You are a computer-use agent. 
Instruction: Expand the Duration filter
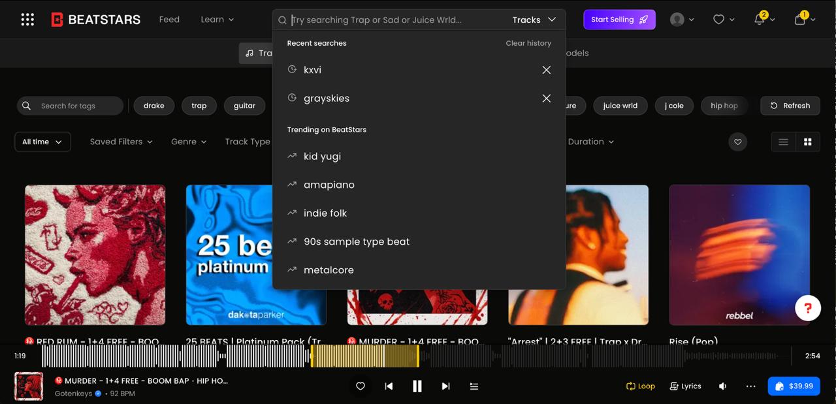pos(590,142)
